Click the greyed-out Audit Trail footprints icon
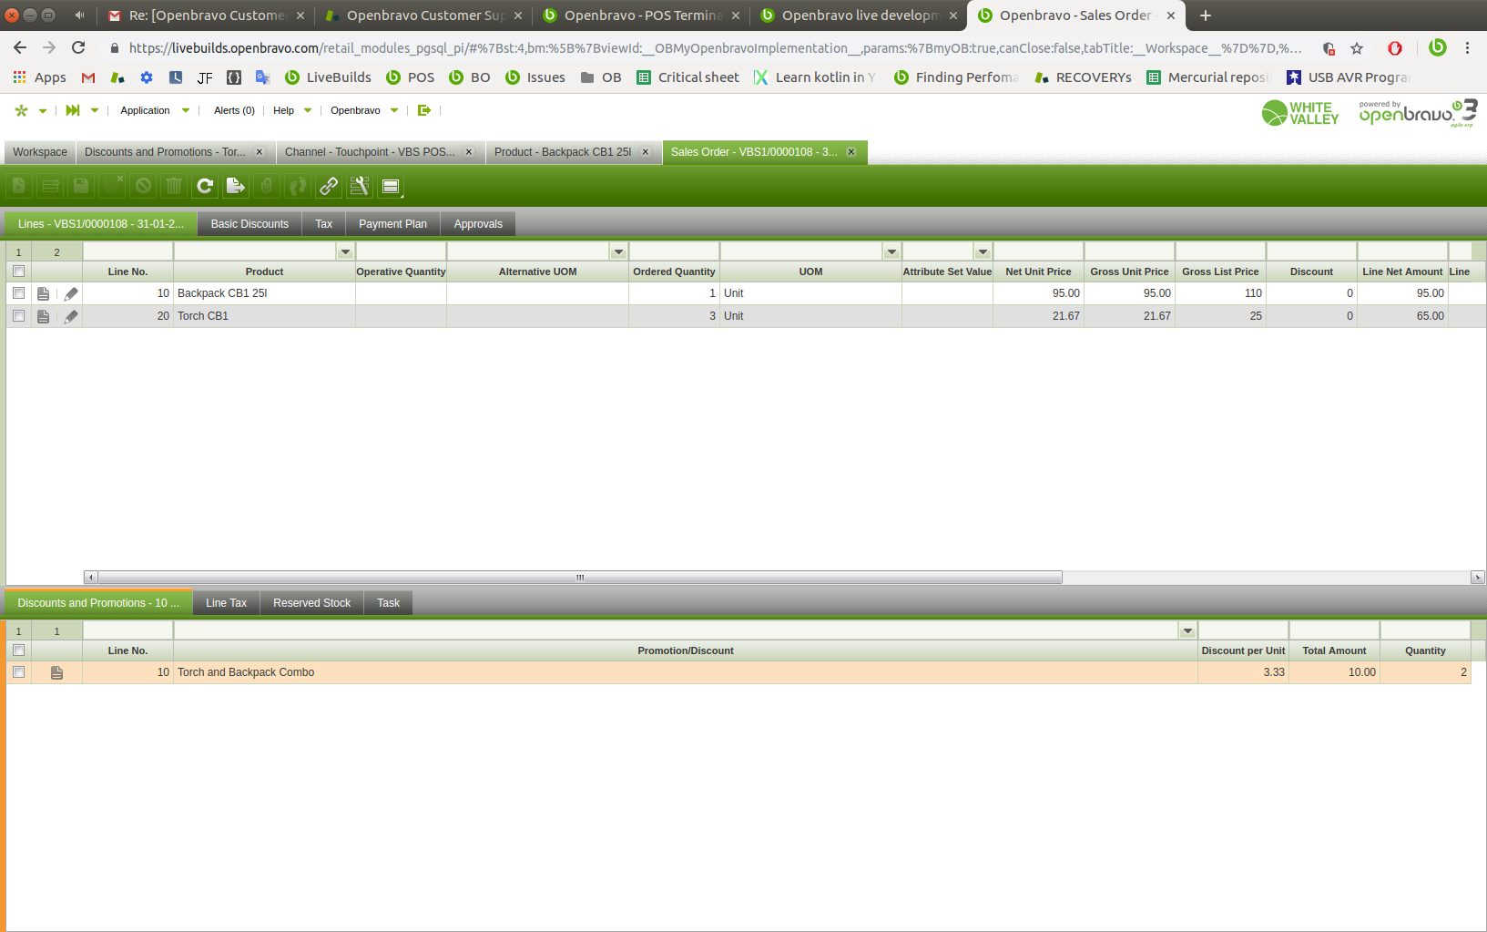Screen dimensions: 1487x932 [x=298, y=186]
